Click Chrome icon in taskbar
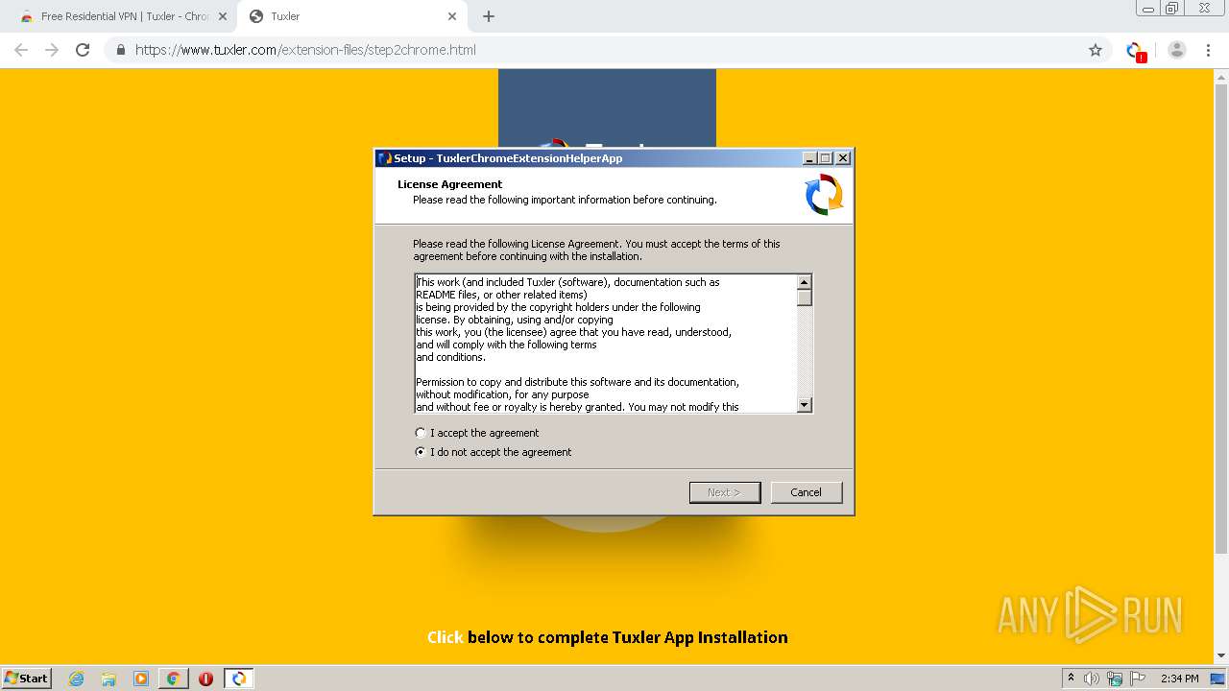 coord(173,679)
